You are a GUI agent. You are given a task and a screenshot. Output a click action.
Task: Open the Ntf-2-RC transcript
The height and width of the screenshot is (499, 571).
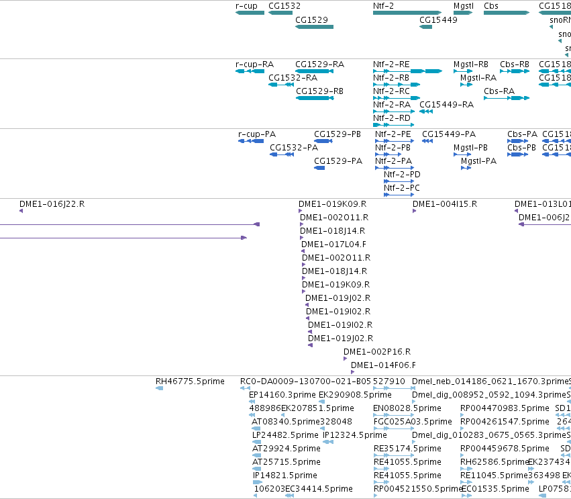(x=397, y=98)
